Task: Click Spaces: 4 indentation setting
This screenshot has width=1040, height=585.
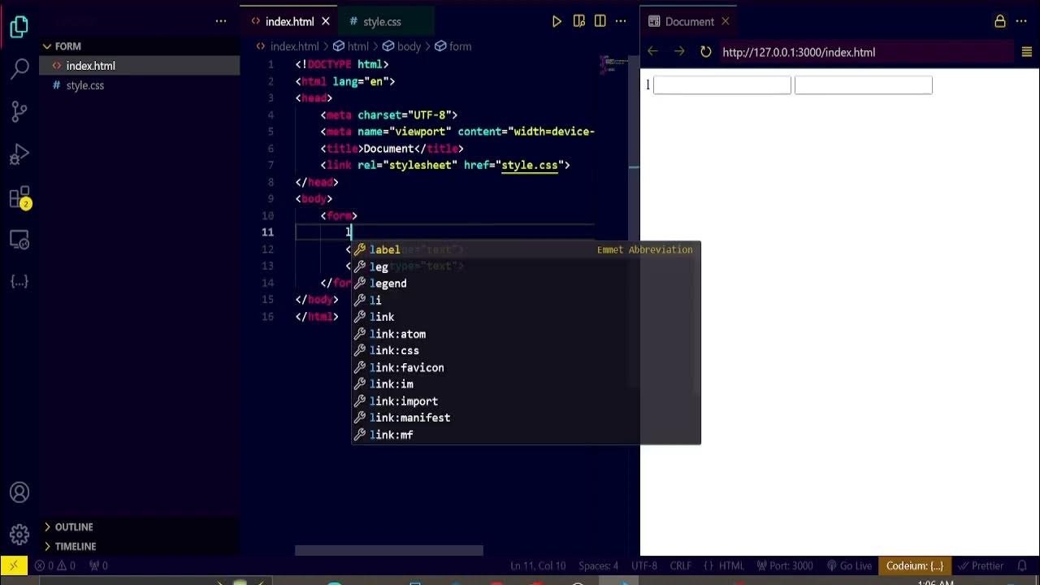Action: click(598, 565)
